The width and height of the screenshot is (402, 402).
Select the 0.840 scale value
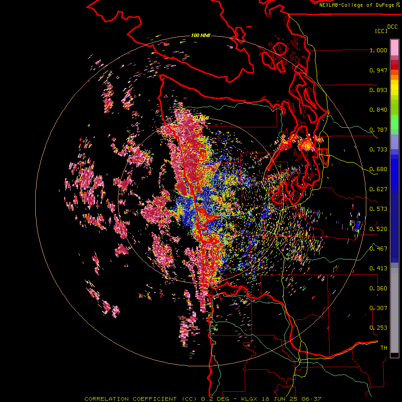click(x=378, y=110)
